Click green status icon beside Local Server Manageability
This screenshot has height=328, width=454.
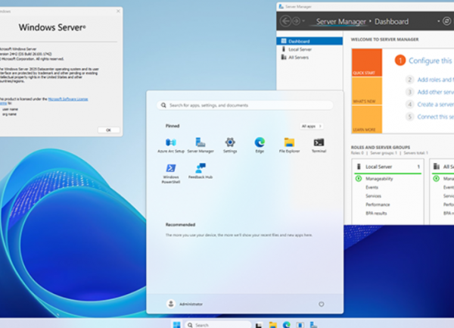click(x=359, y=179)
